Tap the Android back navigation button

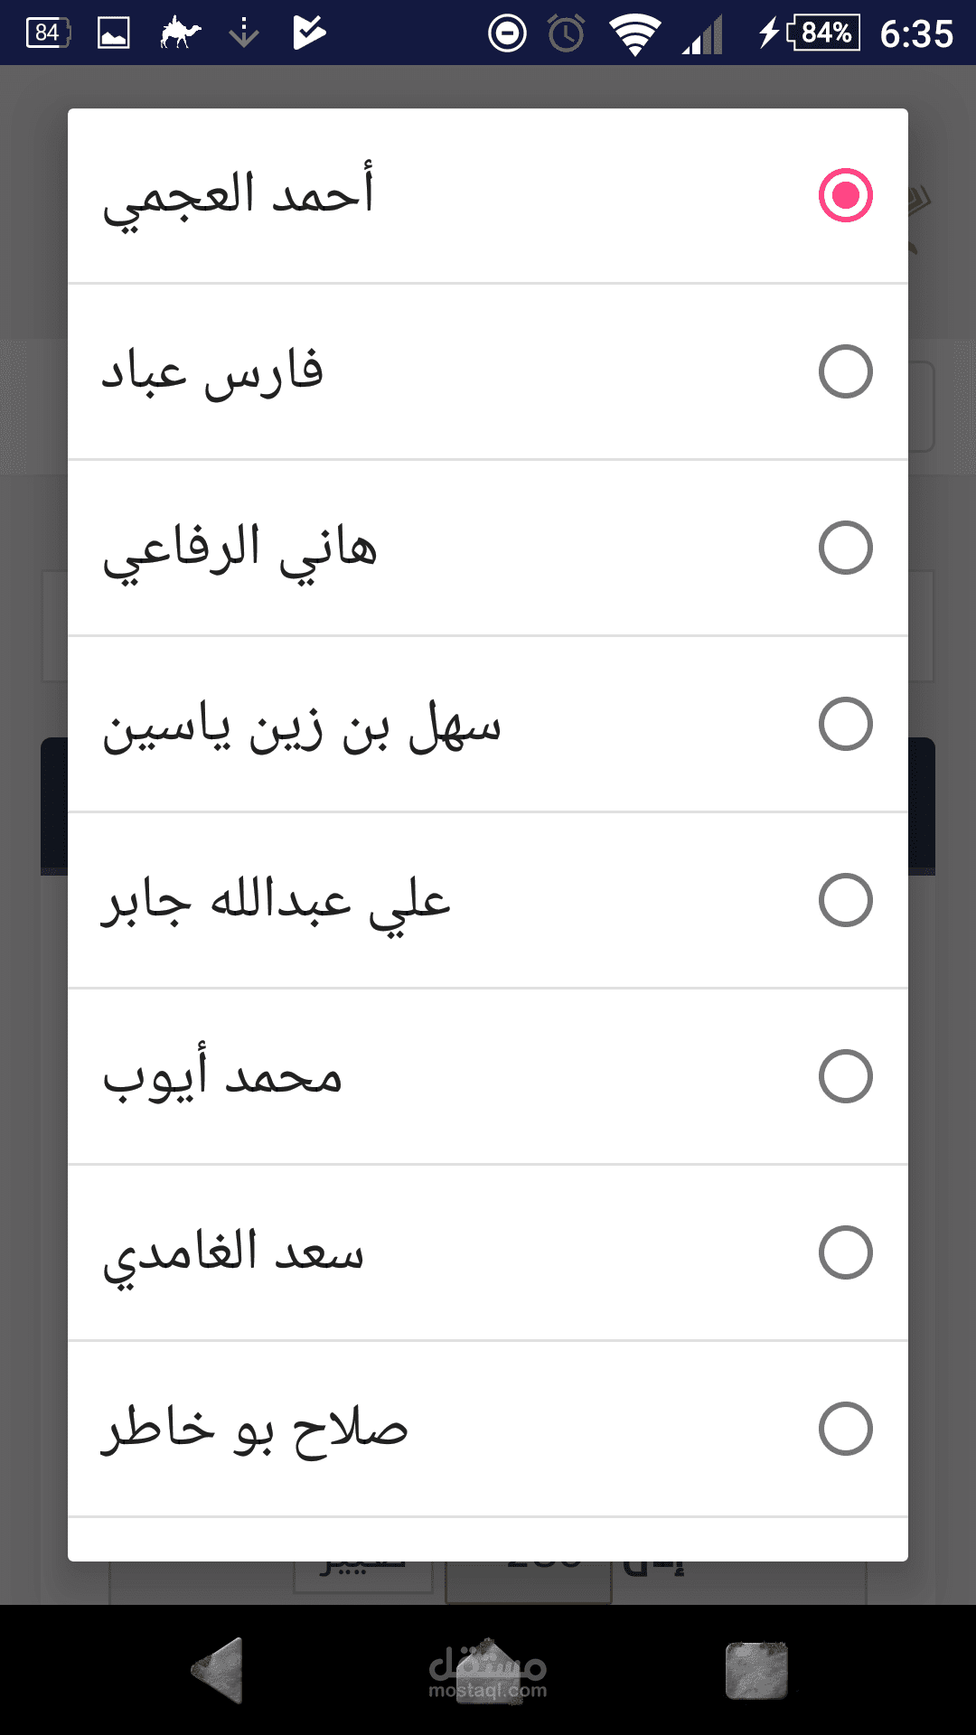[x=219, y=1670]
